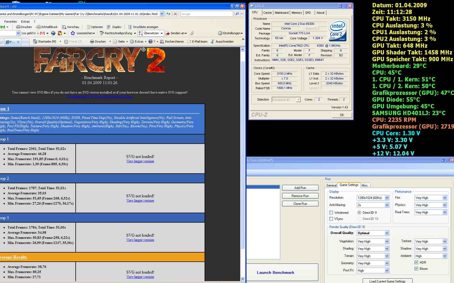The width and height of the screenshot is (454, 283).
Task: Refresh the page with green arrows icon
Action: [168, 14]
